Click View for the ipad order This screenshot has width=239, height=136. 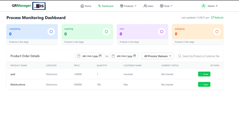tap(204, 74)
